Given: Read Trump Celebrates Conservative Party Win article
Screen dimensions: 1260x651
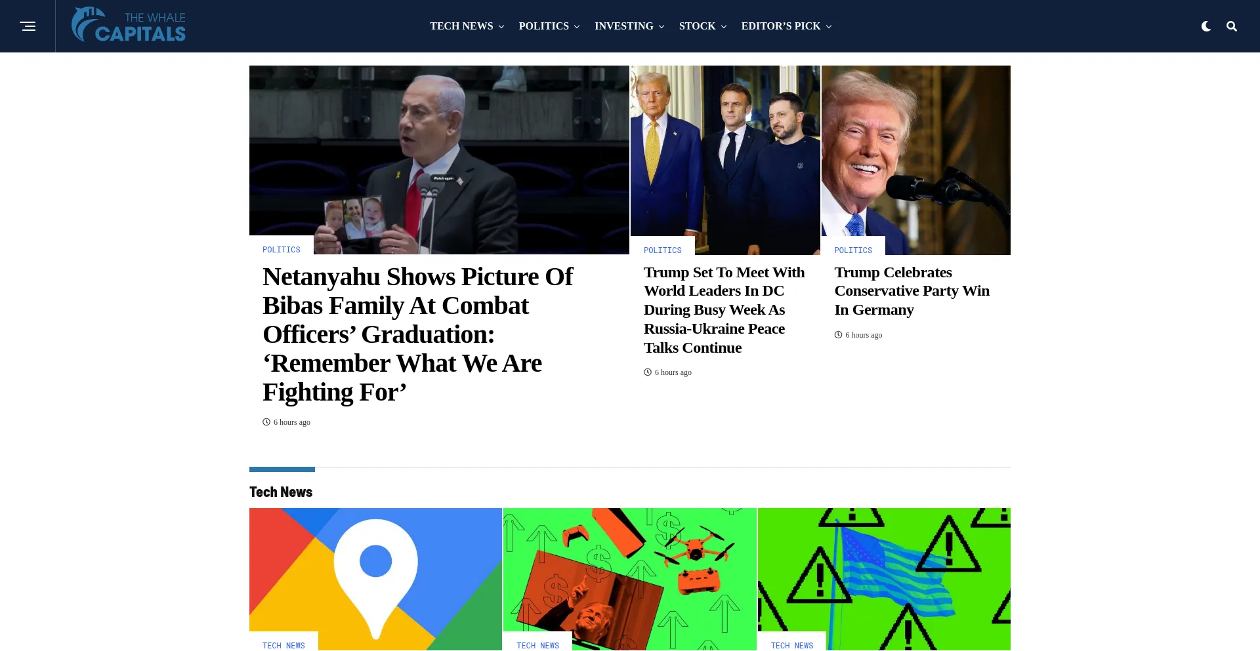Looking at the screenshot, I should tap(912, 290).
